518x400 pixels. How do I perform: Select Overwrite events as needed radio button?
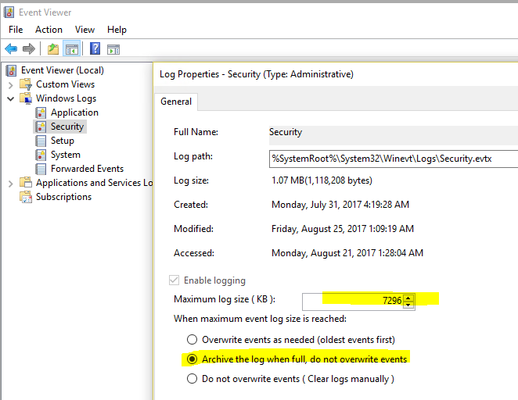click(x=192, y=339)
